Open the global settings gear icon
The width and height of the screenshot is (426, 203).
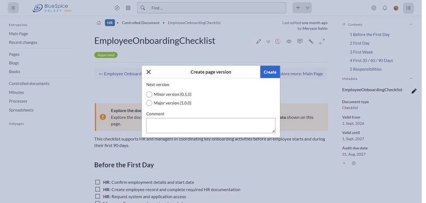(x=374, y=8)
